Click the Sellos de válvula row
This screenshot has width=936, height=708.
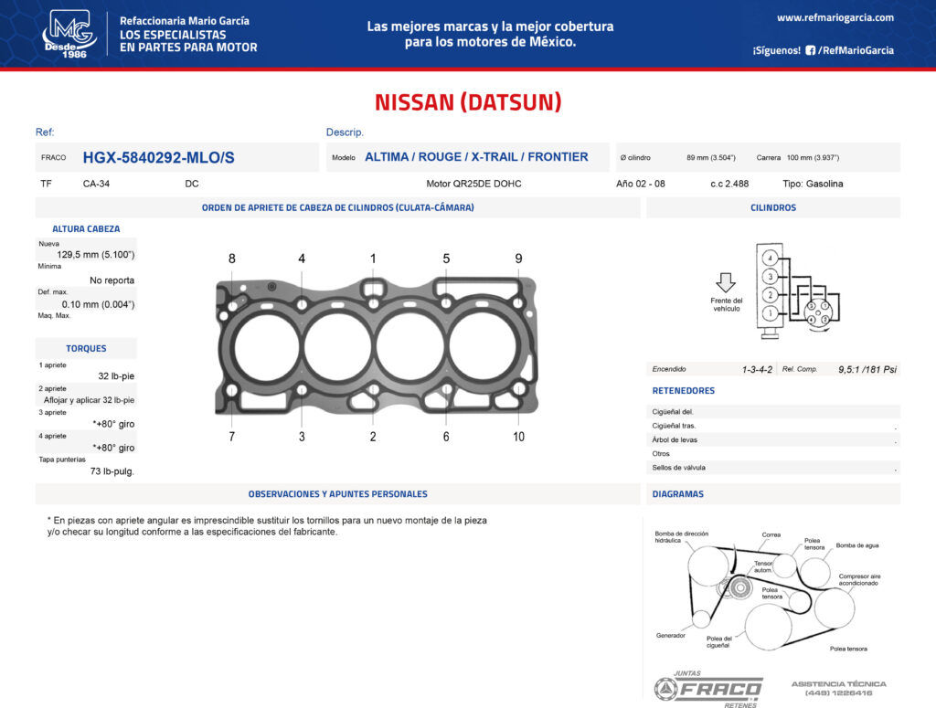(x=773, y=468)
